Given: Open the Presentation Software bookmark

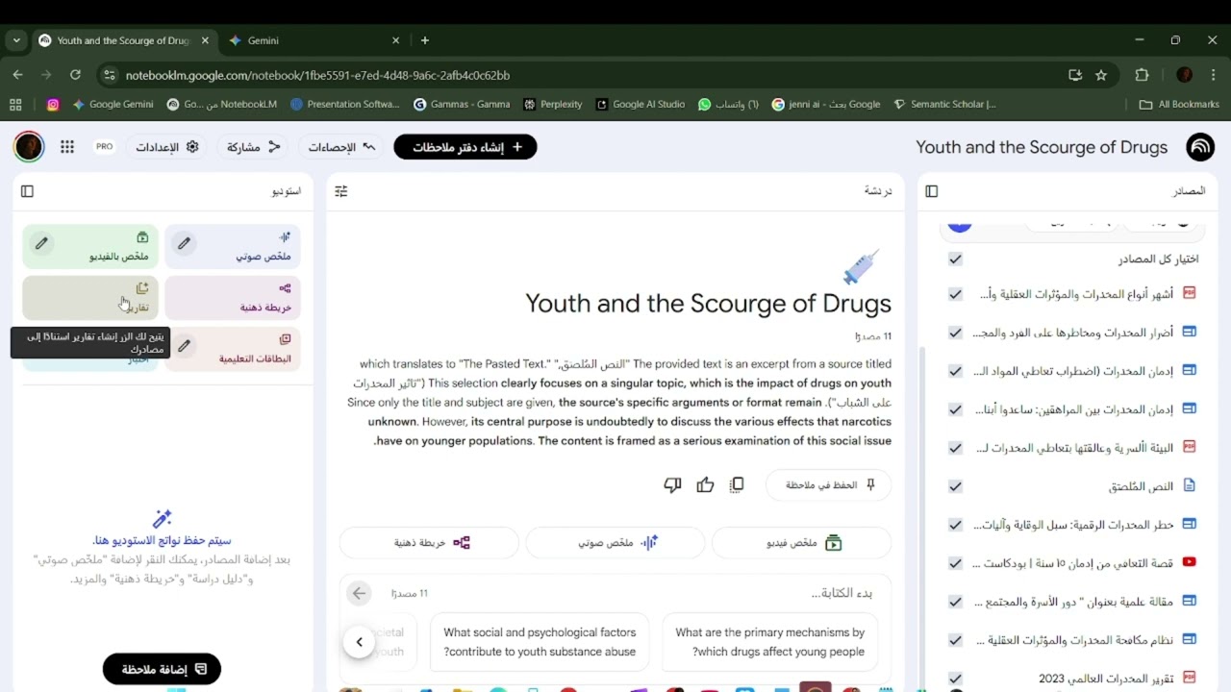Looking at the screenshot, I should pos(345,104).
